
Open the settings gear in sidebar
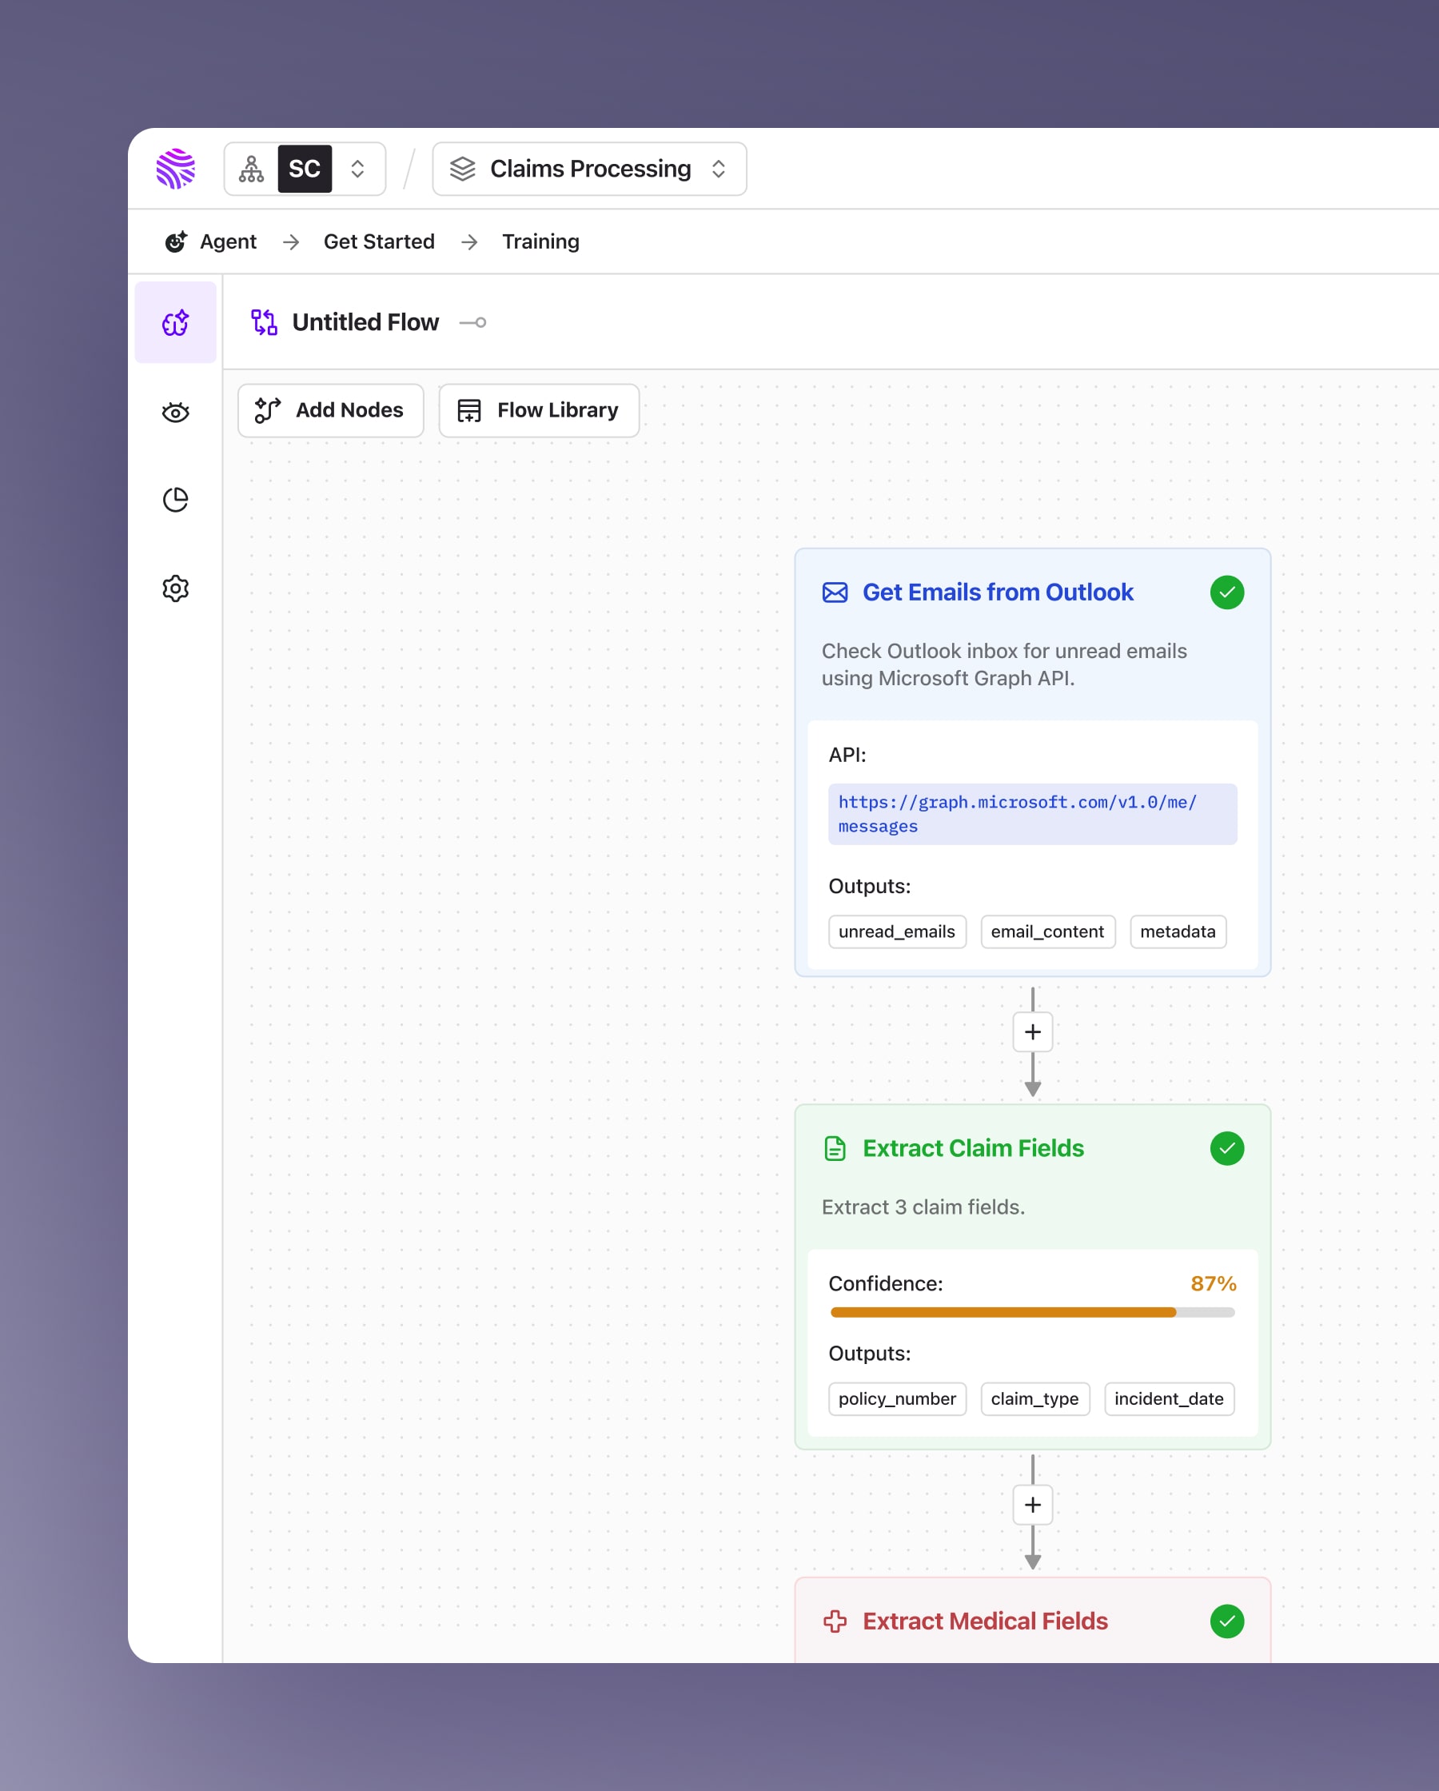coord(175,588)
